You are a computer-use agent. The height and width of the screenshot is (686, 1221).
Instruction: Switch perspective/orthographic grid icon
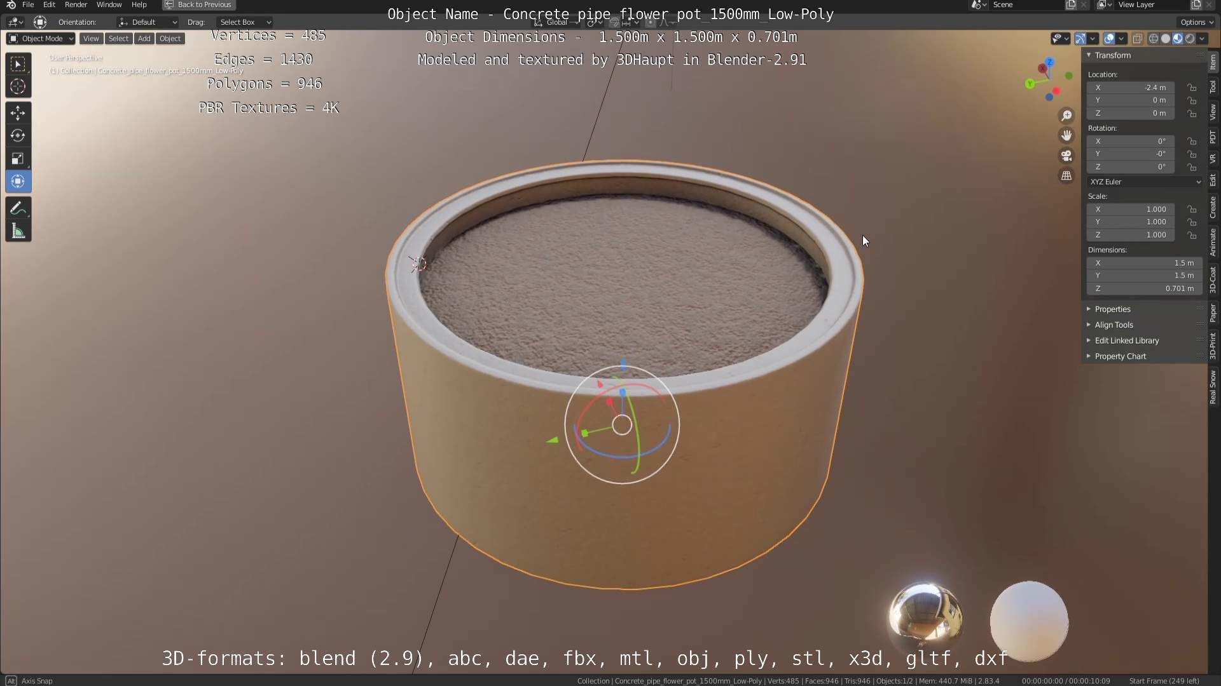click(1066, 176)
